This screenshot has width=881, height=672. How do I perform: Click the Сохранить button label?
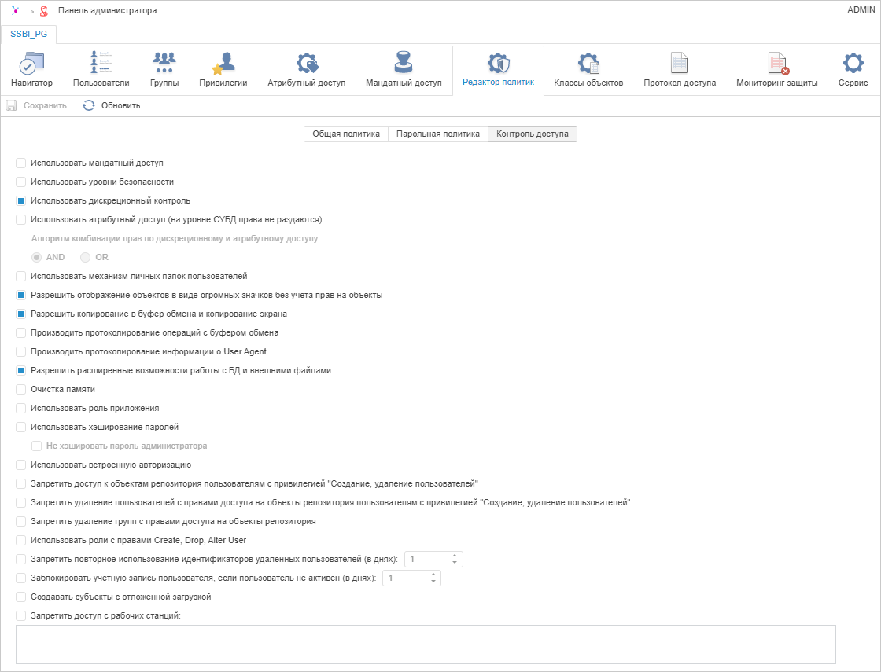pos(45,105)
